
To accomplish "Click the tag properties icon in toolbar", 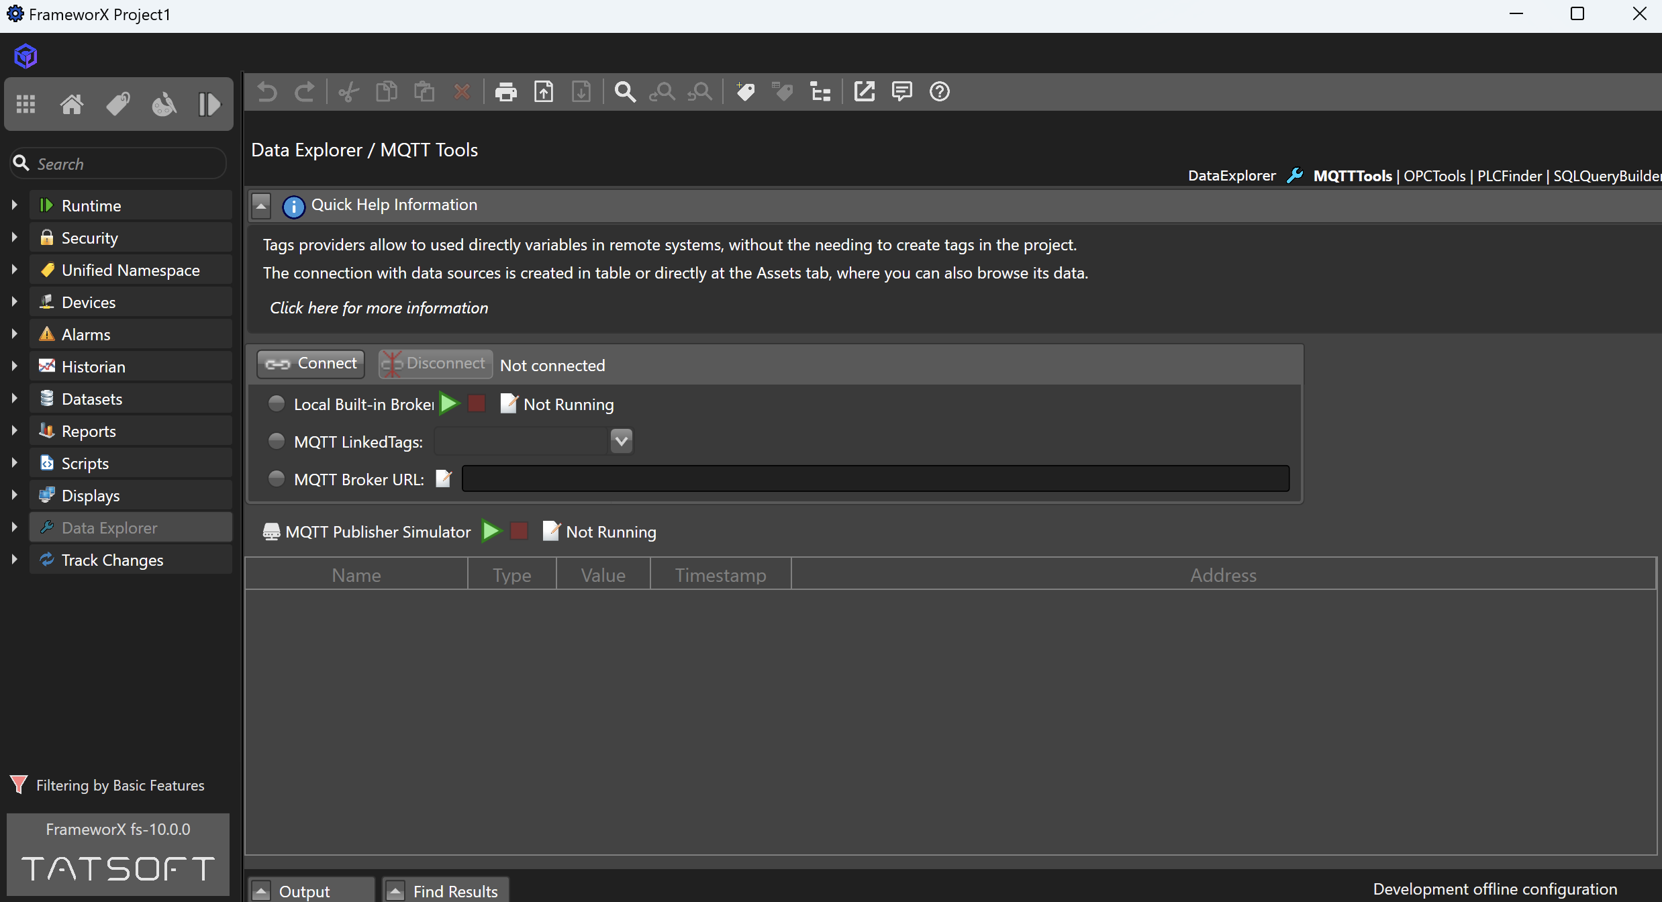I will tap(783, 91).
